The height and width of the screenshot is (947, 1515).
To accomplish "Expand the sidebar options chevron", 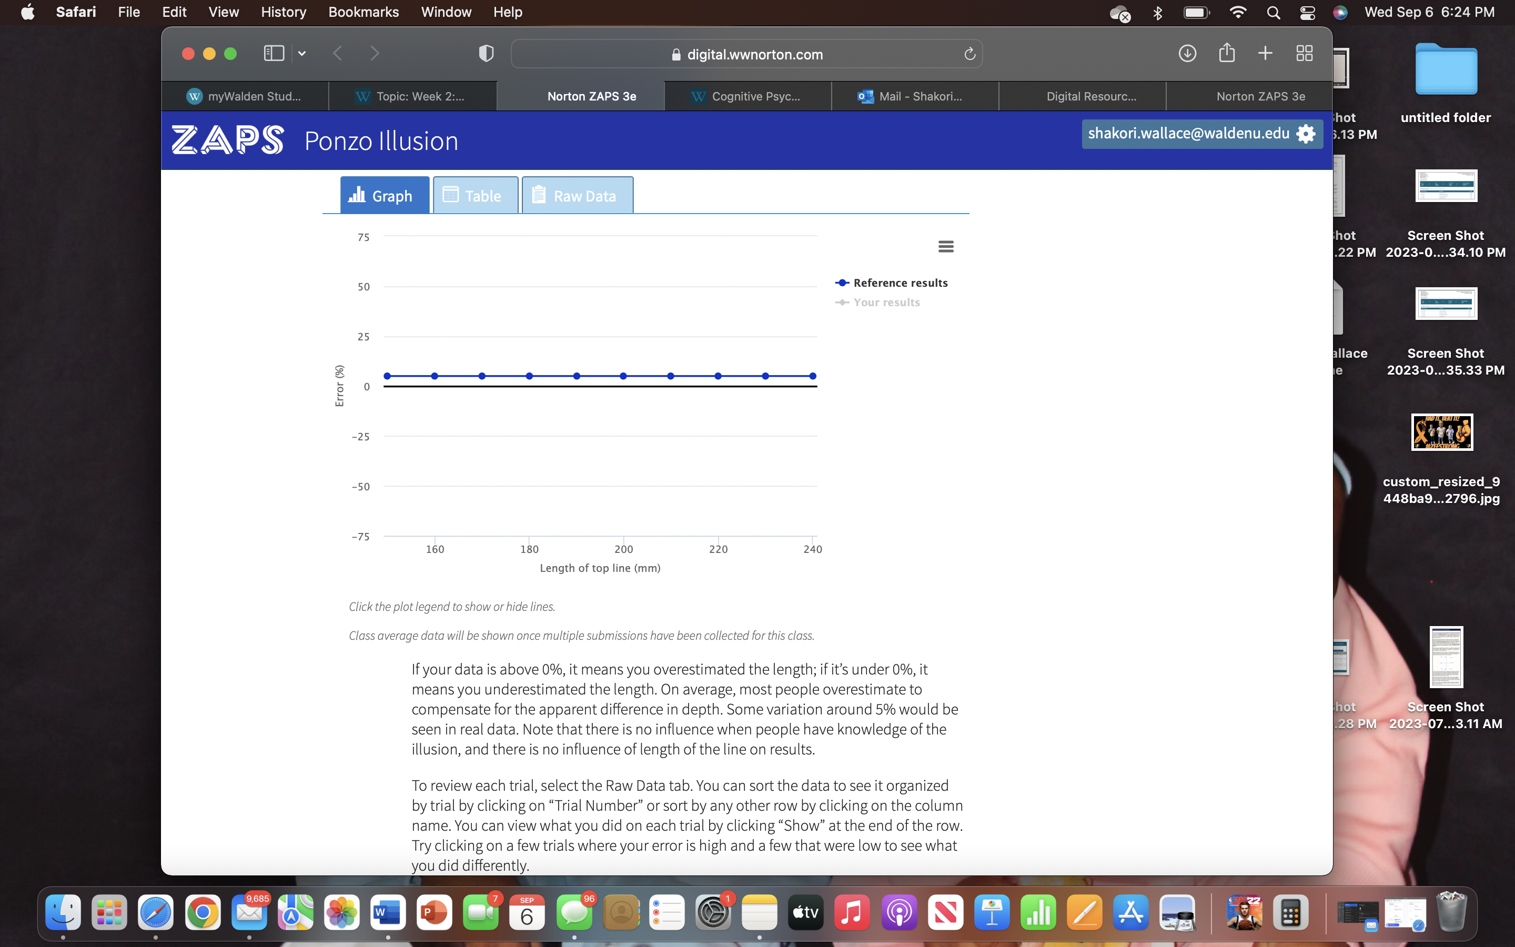I will coord(302,53).
